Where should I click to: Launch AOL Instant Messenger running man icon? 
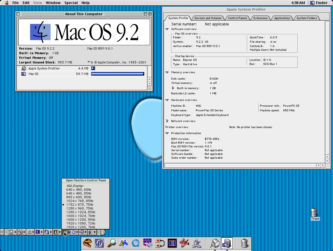[123, 243]
